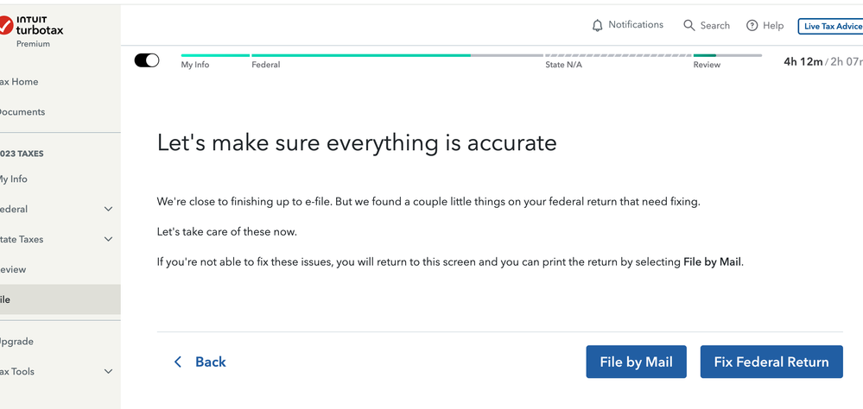Viewport: 863px width, 409px height.
Task: Toggle the black switch near progress bar
Action: pyautogui.click(x=147, y=60)
